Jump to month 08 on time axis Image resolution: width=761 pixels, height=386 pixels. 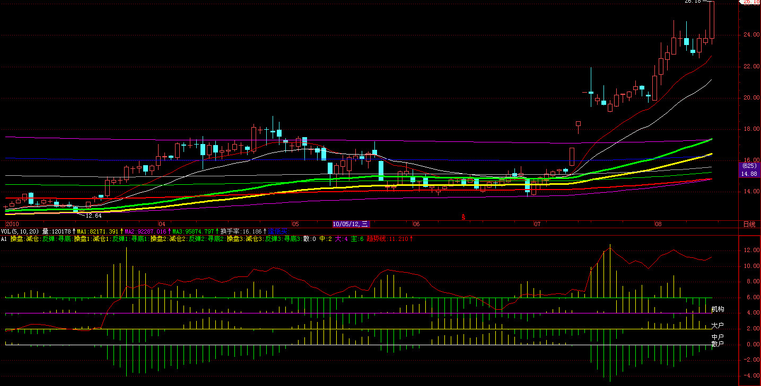(658, 224)
